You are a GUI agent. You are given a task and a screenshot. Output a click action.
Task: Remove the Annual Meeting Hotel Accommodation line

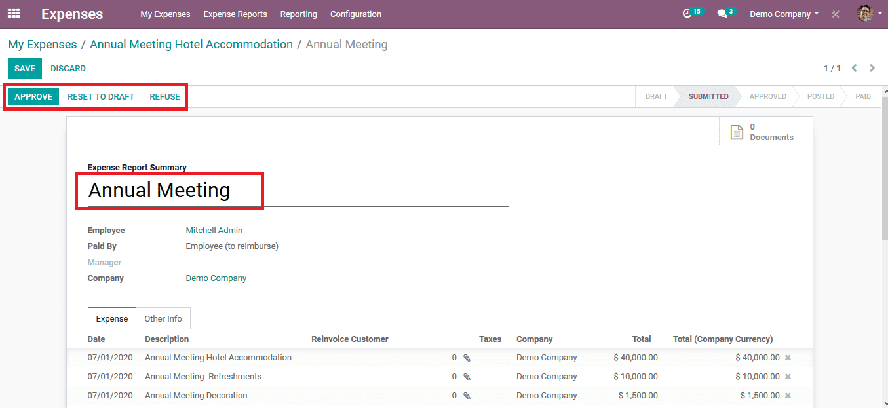(788, 358)
